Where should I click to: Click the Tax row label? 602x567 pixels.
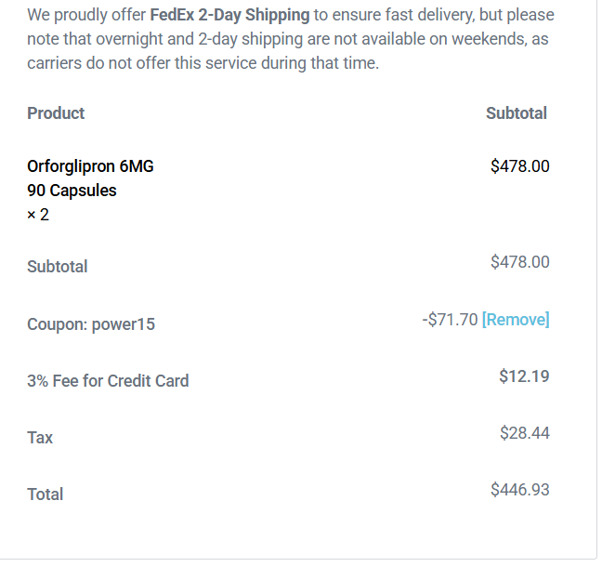[40, 438]
